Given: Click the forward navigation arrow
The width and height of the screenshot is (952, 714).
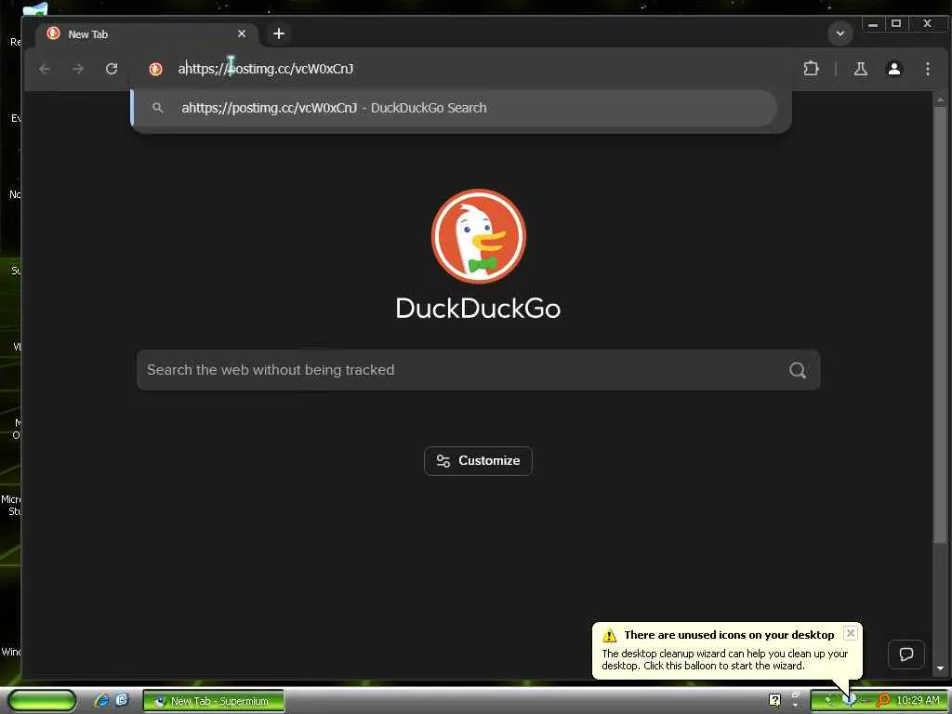Looking at the screenshot, I should click(78, 69).
